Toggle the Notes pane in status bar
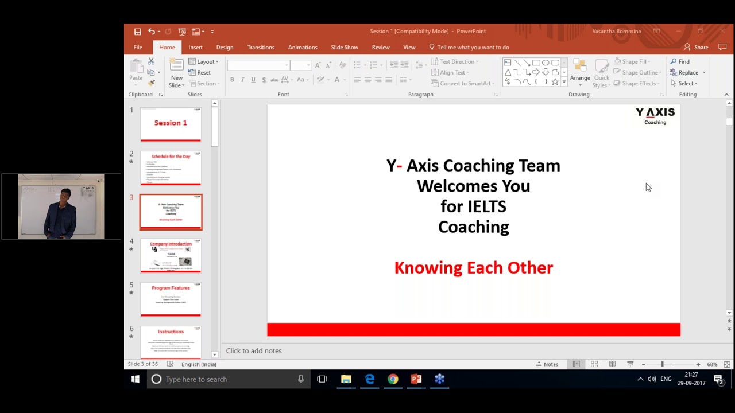This screenshot has width=735, height=413. pyautogui.click(x=547, y=364)
